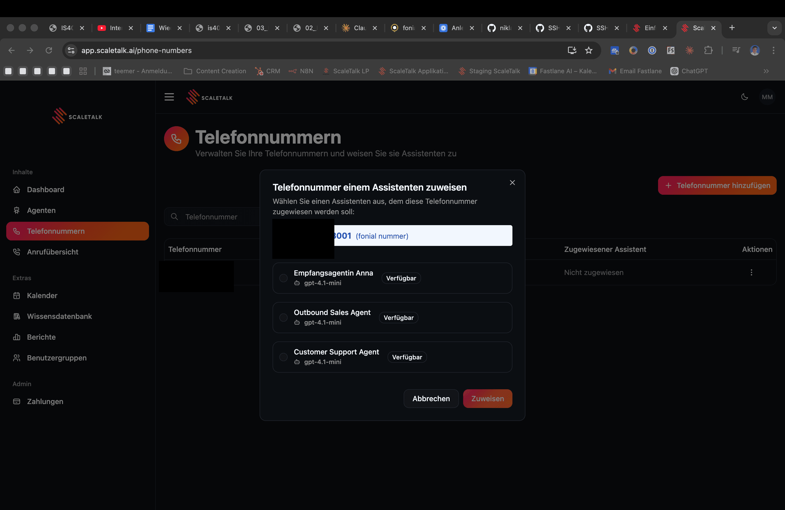Open the view site information icon
Viewport: 785px width, 510px height.
[71, 50]
